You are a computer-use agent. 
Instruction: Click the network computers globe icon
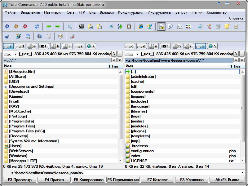point(150,26)
